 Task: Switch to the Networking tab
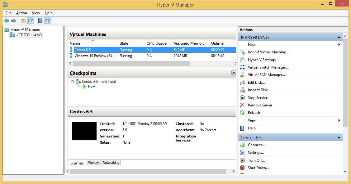[111, 163]
